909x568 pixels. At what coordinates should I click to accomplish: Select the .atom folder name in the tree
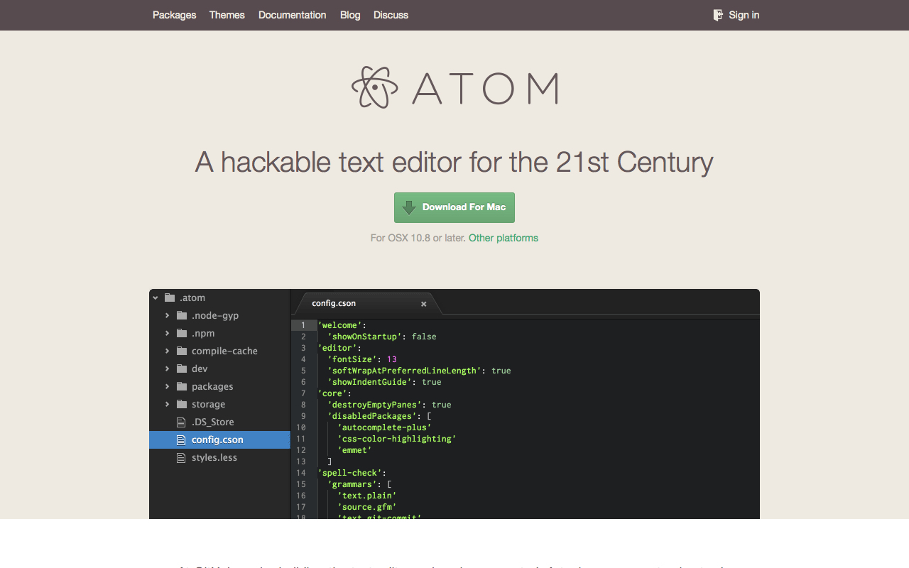point(192,297)
